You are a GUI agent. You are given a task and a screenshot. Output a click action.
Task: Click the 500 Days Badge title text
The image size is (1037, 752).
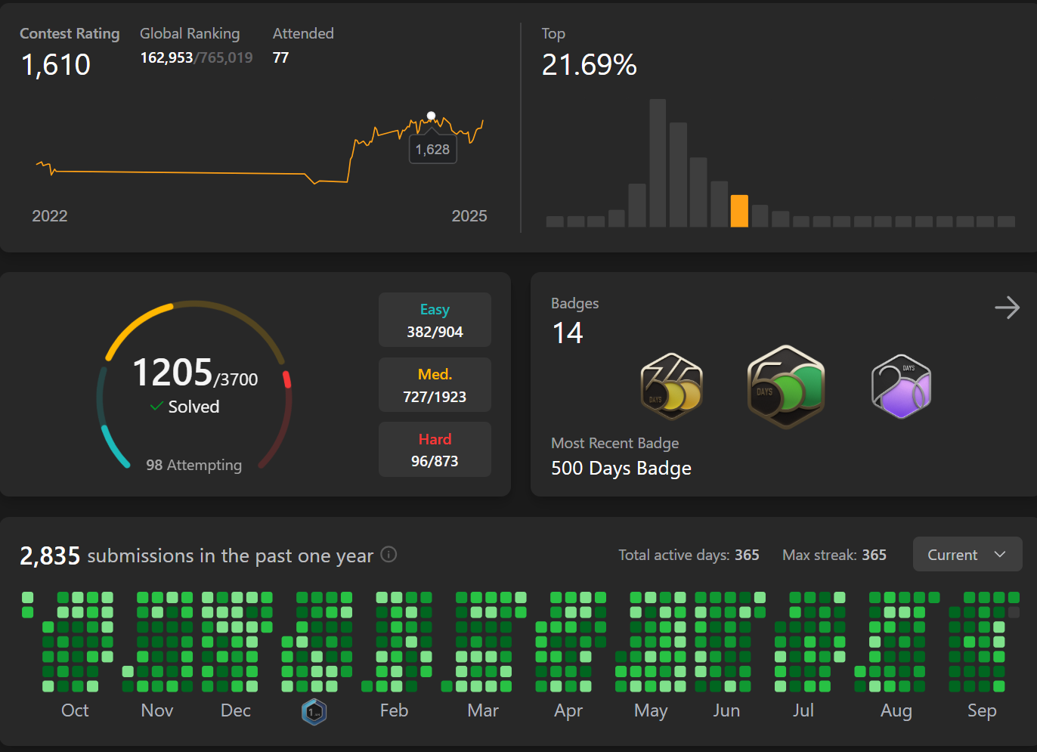click(x=621, y=469)
